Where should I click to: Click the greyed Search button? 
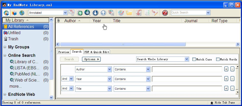pos(69,59)
